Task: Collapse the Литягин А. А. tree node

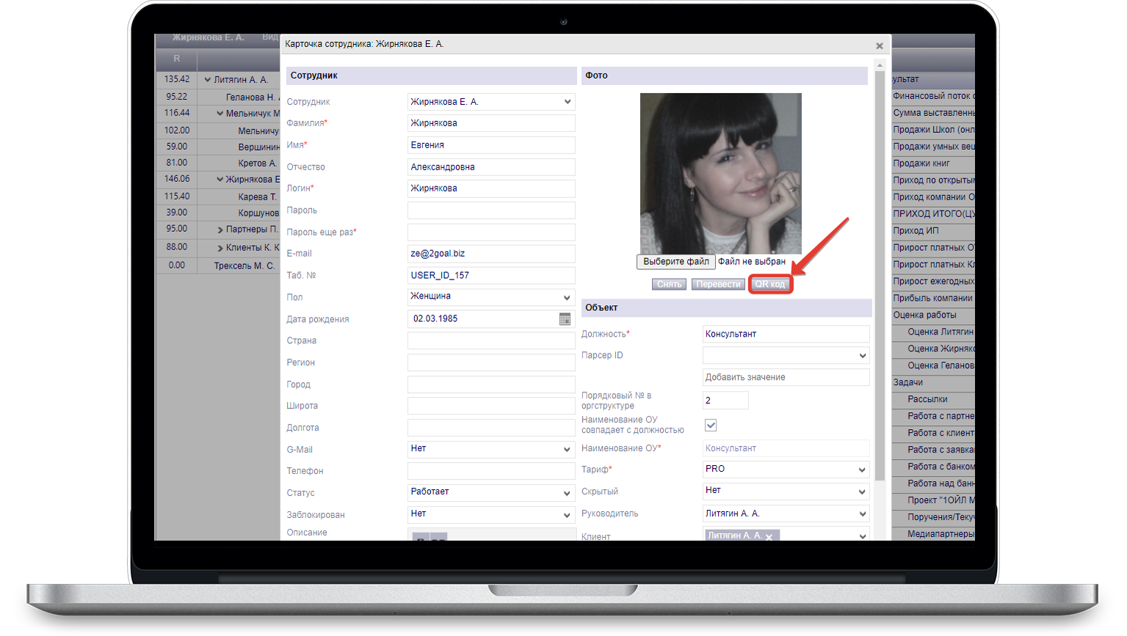Action: [x=208, y=80]
